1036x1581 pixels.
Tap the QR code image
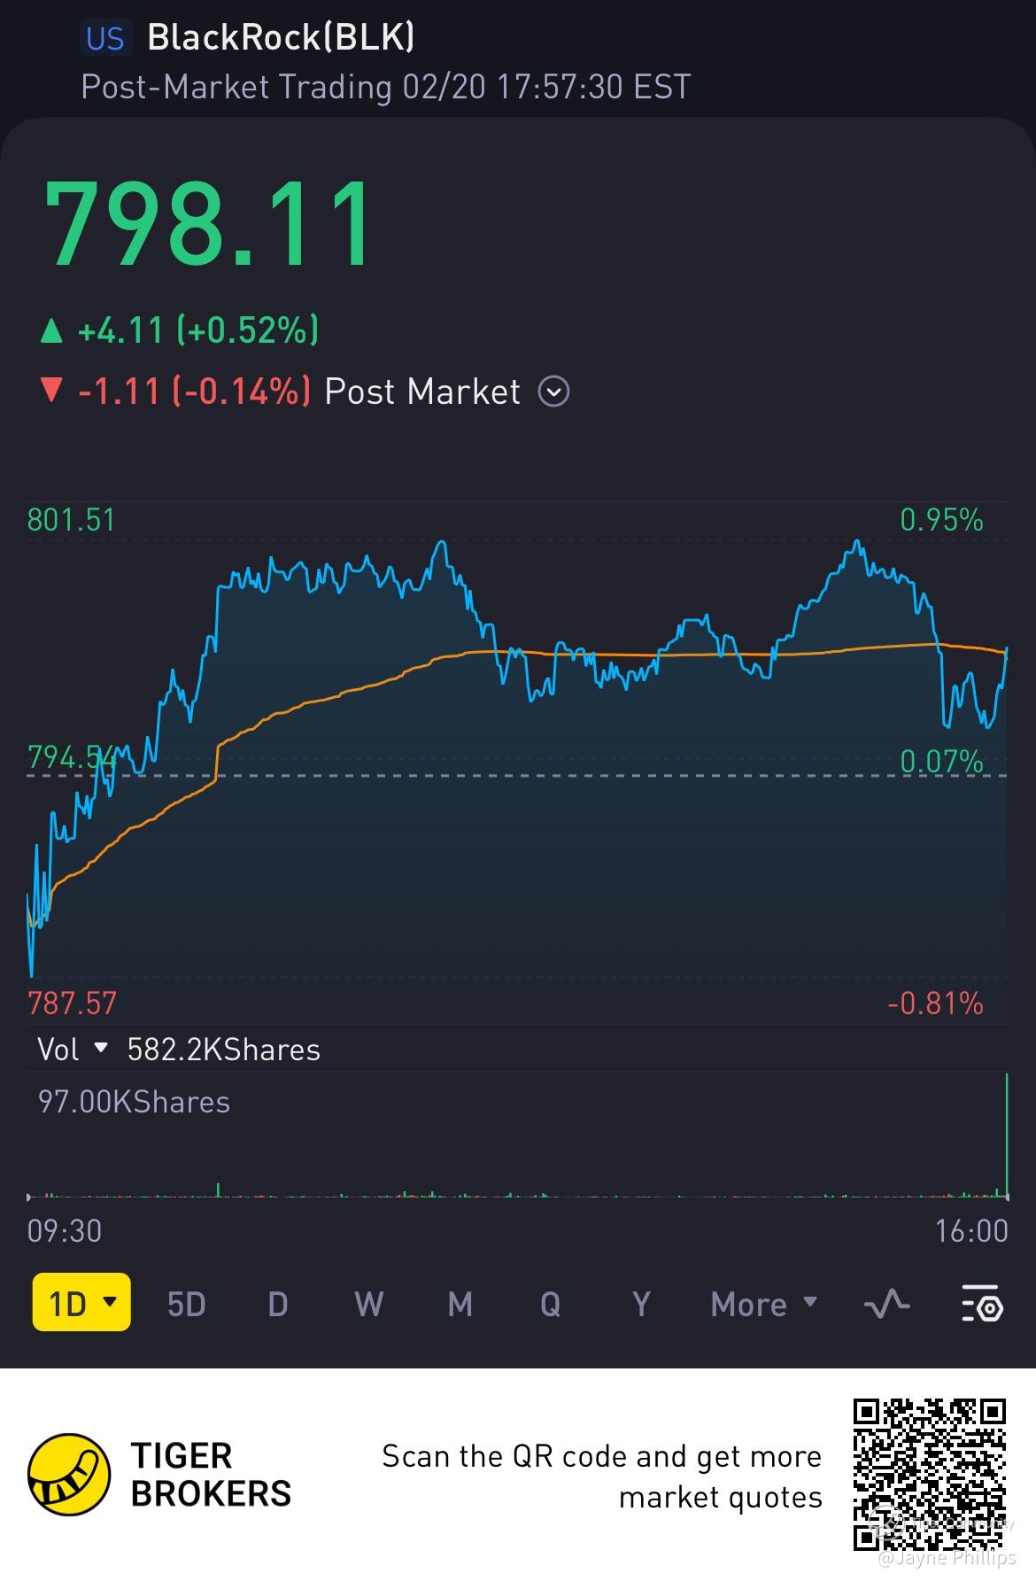pos(930,1475)
